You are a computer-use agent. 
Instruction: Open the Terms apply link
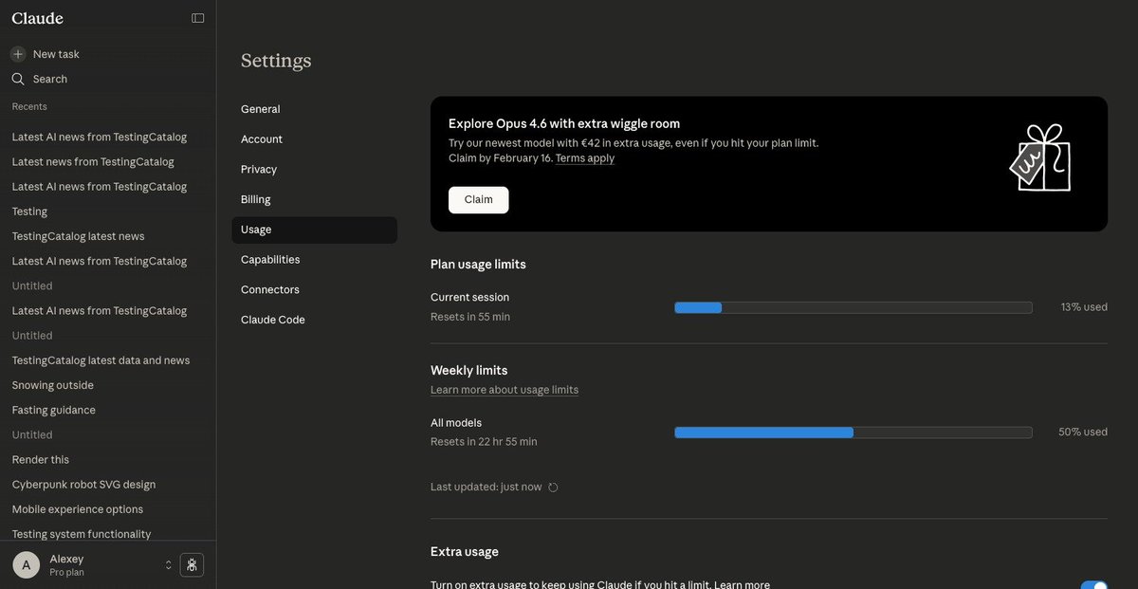tap(585, 158)
